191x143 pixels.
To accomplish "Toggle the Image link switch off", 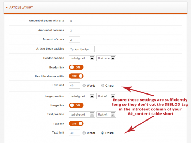I will pos(76,105).
